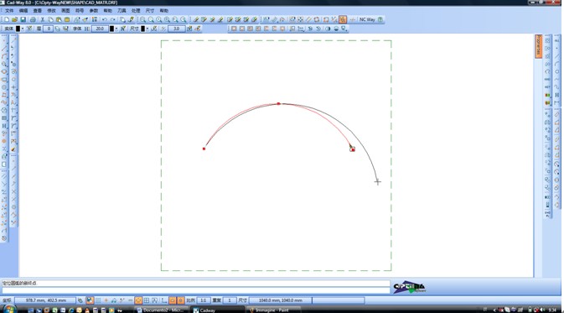Click the Scissors cut icon
The height and width of the screenshot is (313, 564).
coord(42,19)
